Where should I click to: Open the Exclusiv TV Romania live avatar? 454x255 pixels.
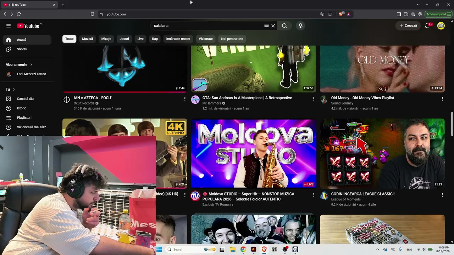pyautogui.click(x=195, y=196)
